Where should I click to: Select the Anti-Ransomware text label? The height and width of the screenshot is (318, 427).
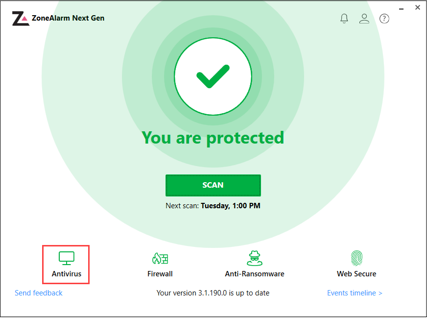pos(254,274)
